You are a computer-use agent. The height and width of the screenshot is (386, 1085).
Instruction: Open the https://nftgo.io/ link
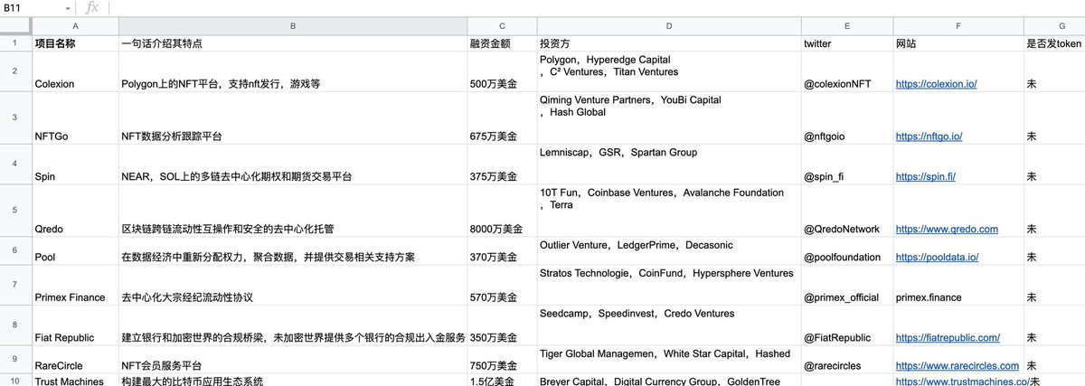tap(929, 137)
